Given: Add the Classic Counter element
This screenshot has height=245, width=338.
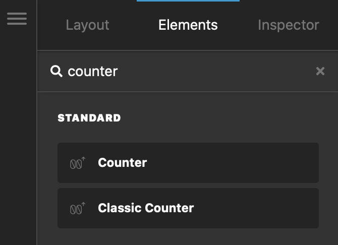Looking at the screenshot, I should tap(188, 208).
